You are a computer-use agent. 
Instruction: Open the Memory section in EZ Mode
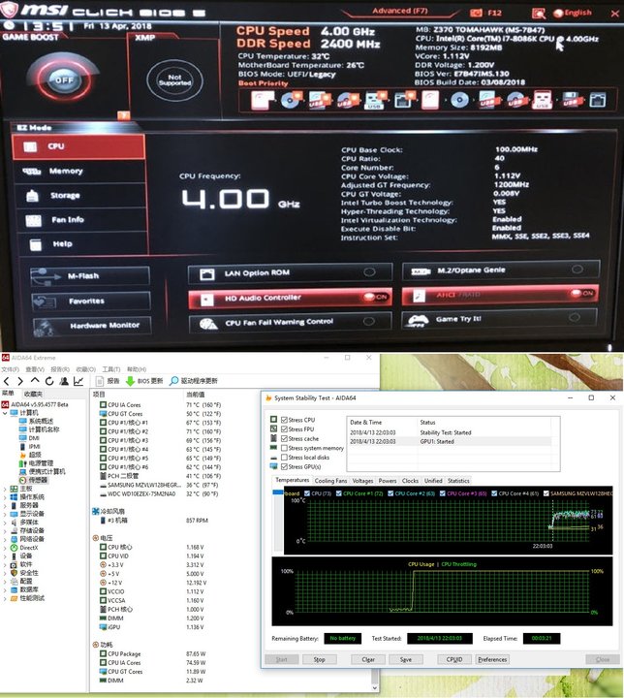coord(79,171)
